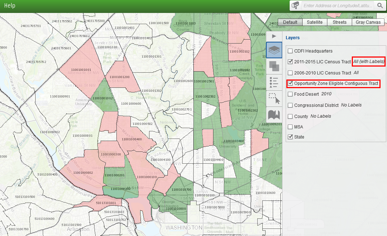Disable the State layer checkbox

pos(290,137)
